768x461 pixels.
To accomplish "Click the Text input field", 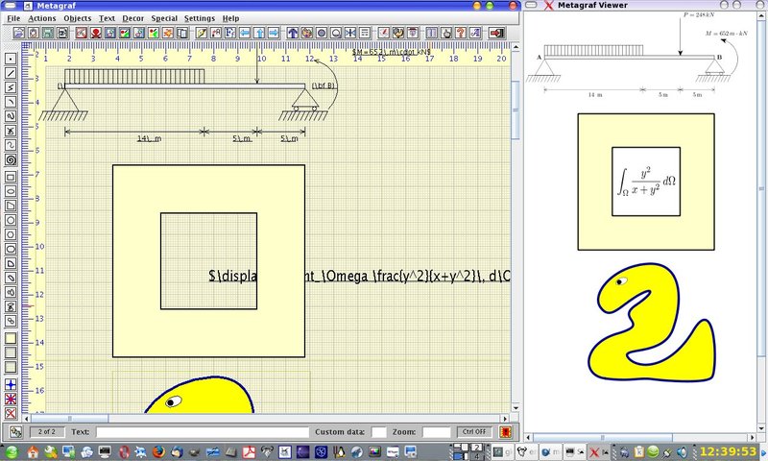I will point(203,432).
